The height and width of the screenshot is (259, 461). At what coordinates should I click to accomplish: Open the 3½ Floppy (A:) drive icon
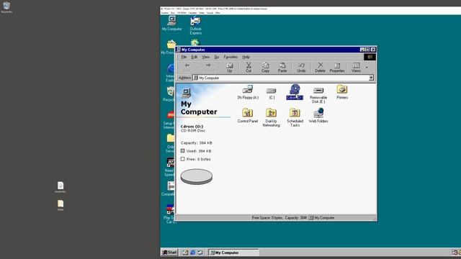[x=248, y=92]
